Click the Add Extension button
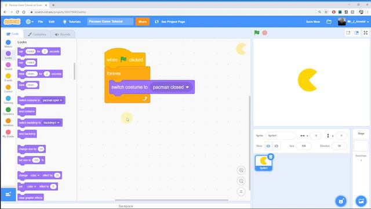Screen dimensions: 371x209 click(8, 194)
